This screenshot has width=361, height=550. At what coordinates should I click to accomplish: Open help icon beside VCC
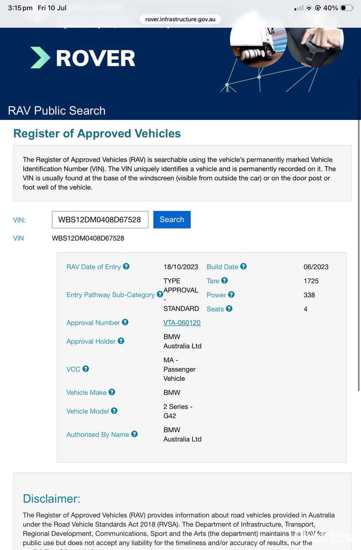tap(86, 369)
